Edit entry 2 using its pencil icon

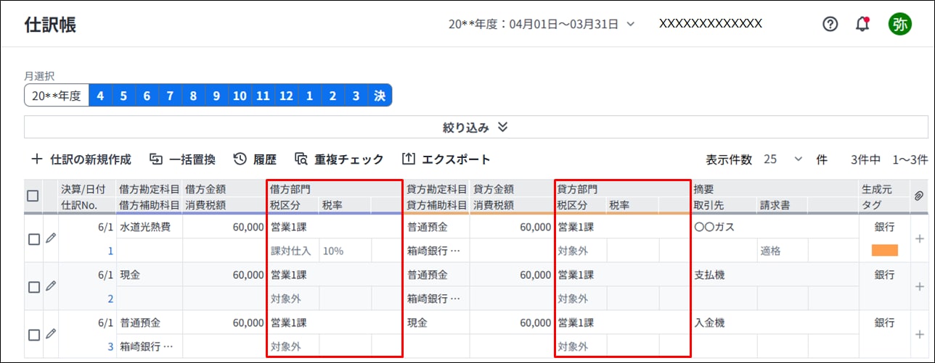pos(50,285)
